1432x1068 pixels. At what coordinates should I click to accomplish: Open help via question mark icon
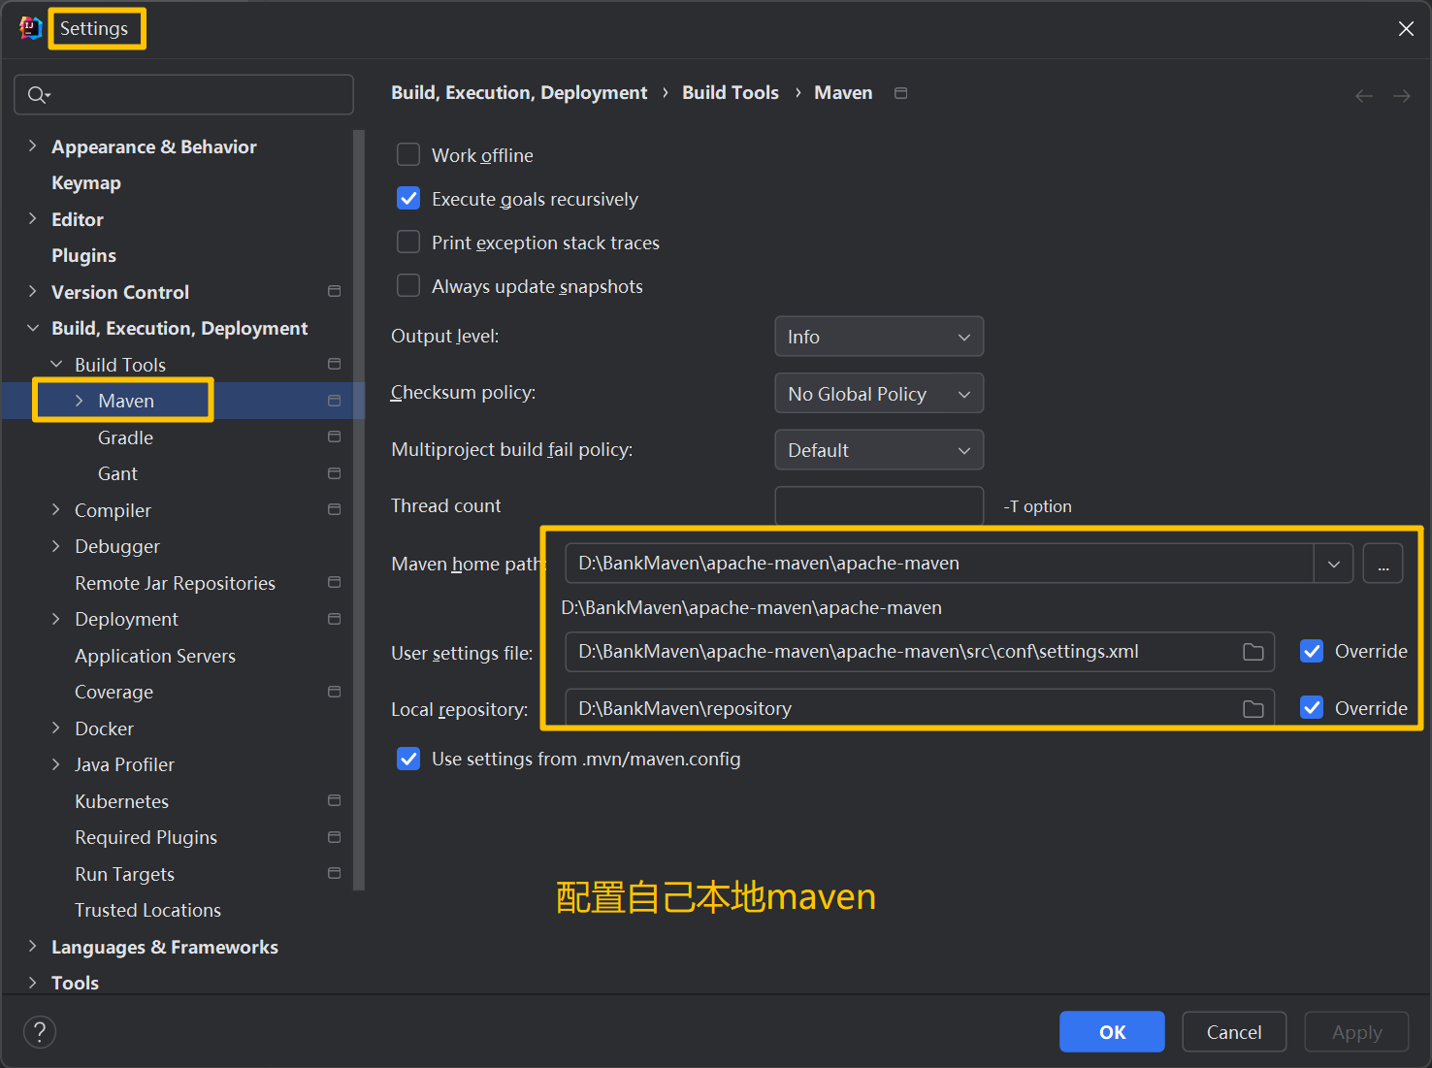click(x=40, y=1032)
